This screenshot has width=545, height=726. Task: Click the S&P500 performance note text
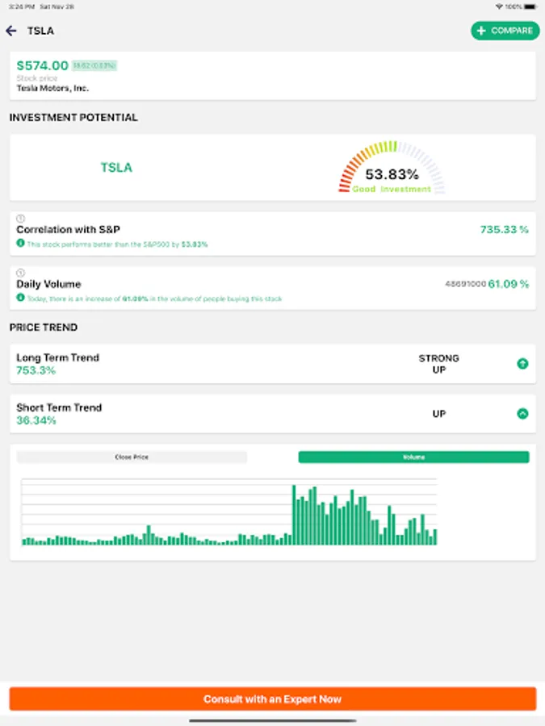click(x=117, y=244)
